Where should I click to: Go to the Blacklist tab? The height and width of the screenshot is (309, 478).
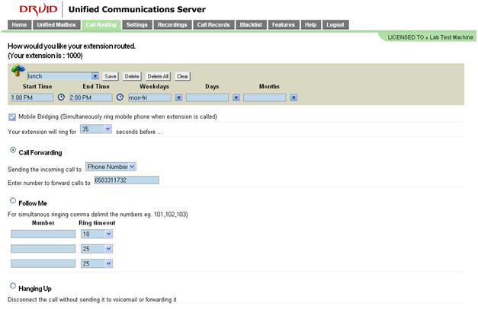[x=251, y=24]
